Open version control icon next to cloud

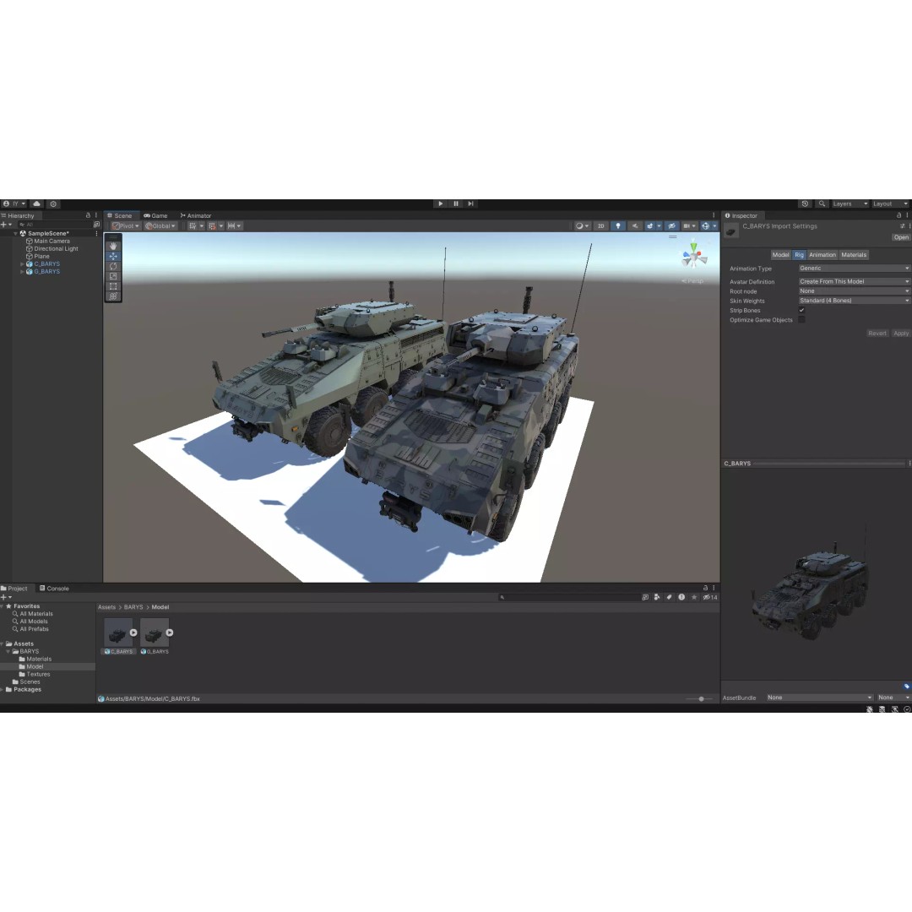(53, 204)
